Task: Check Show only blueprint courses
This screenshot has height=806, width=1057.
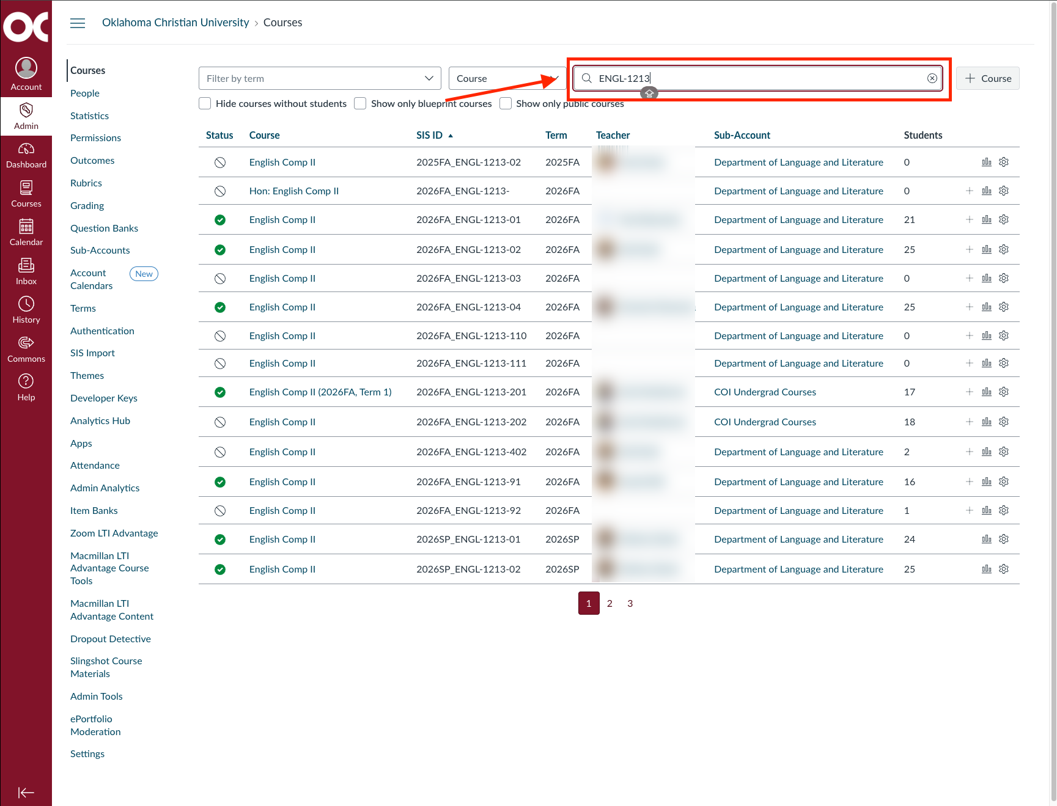Action: click(x=360, y=103)
